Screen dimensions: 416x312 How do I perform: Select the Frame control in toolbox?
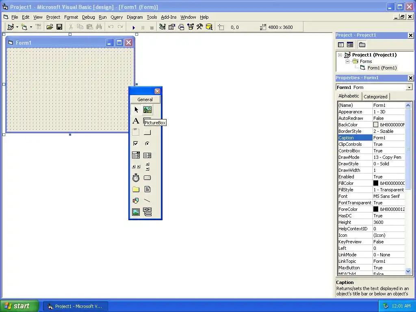tap(136, 132)
